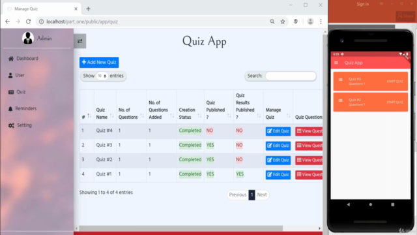Tap the phone recents navigation button
This screenshot has height=235, width=417.
[x=392, y=204]
